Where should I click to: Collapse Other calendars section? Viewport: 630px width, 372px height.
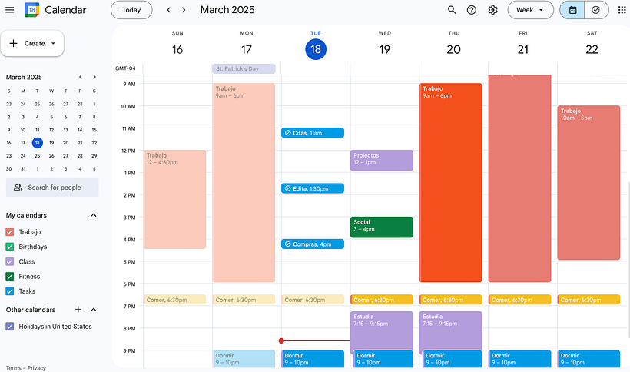tap(94, 309)
